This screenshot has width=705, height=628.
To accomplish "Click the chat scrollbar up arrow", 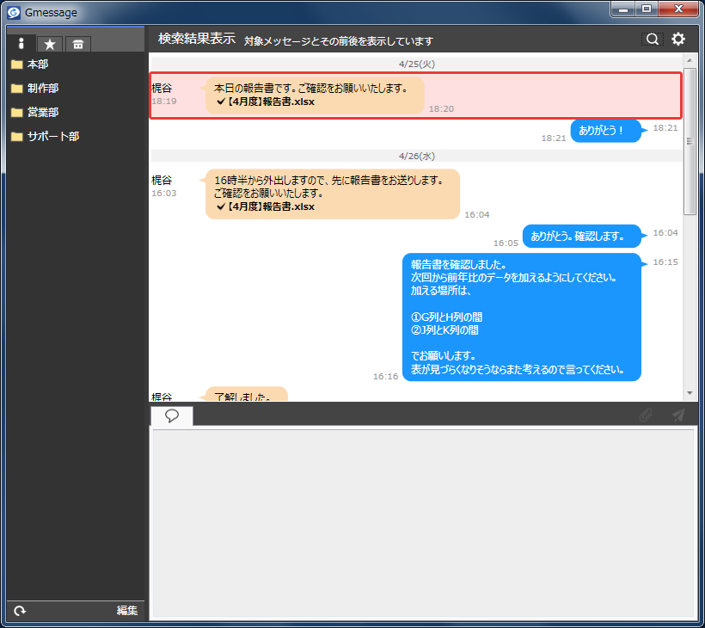I will [x=690, y=60].
